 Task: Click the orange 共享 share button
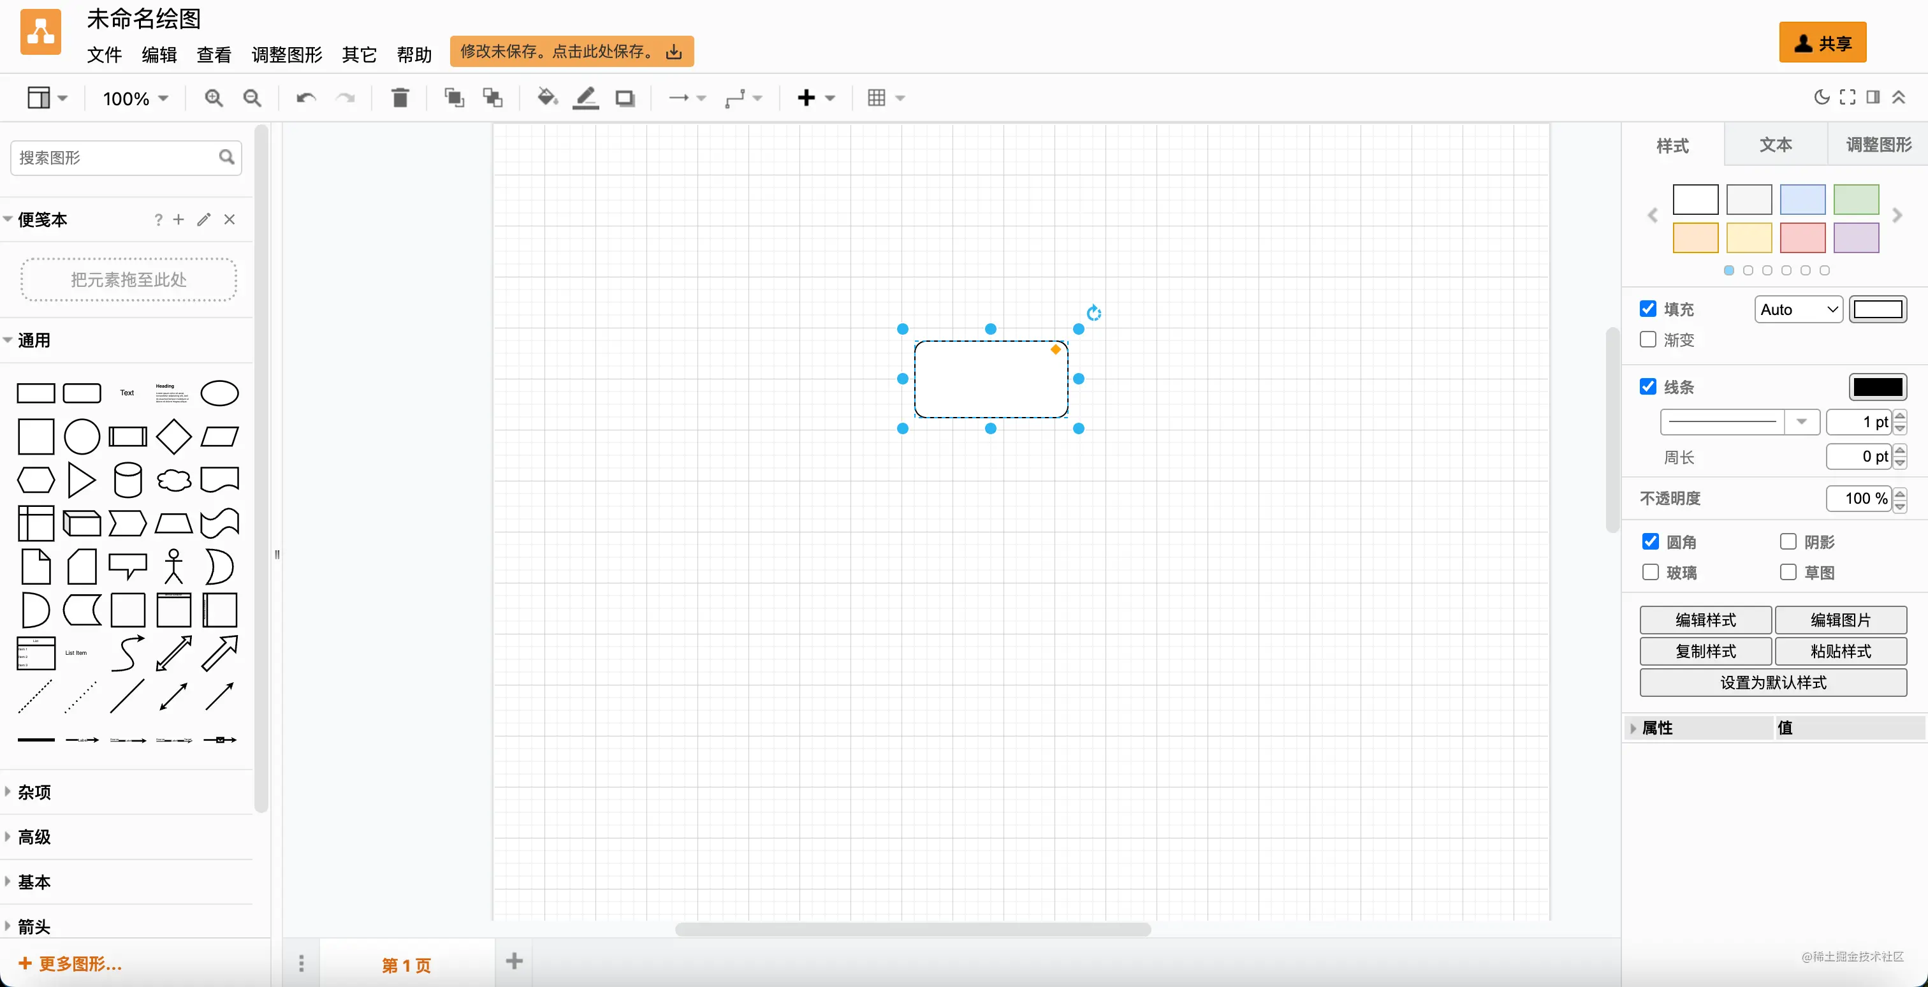coord(1822,43)
